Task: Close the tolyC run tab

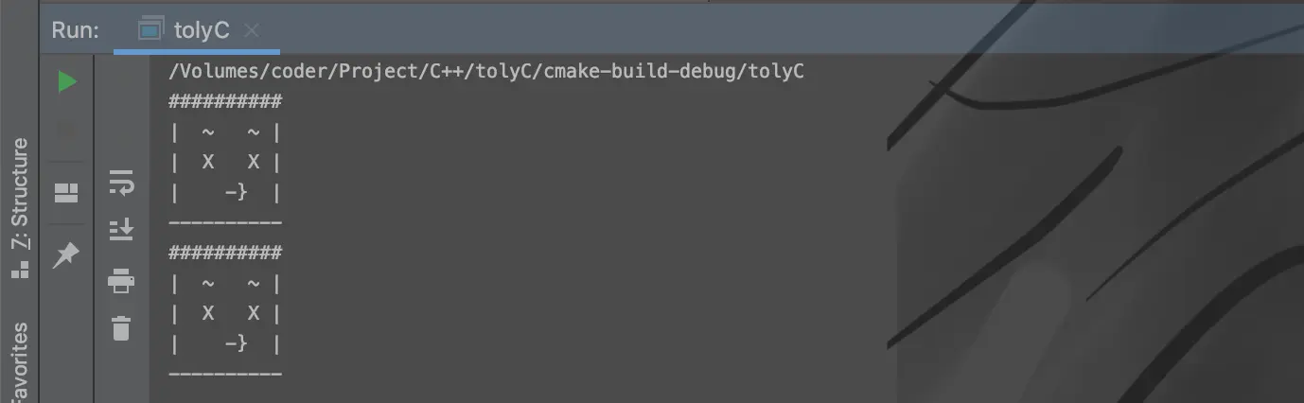Action: click(x=251, y=30)
